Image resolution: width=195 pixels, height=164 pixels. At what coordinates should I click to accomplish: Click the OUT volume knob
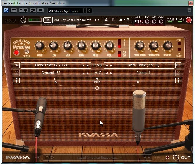pos(176,158)
